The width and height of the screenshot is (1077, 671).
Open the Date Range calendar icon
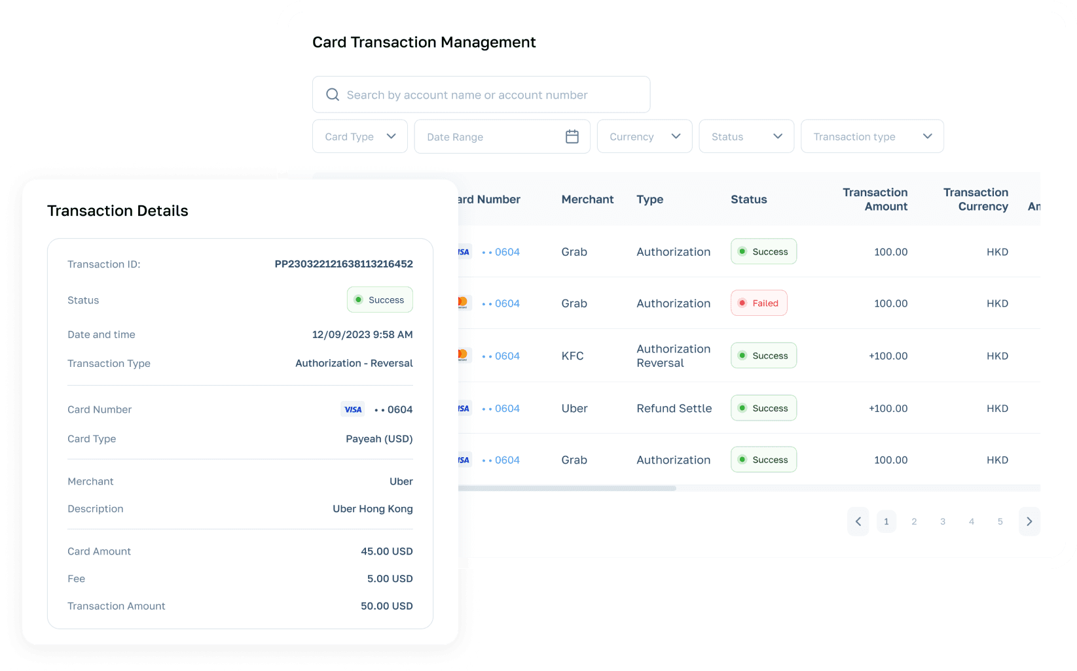(x=572, y=137)
